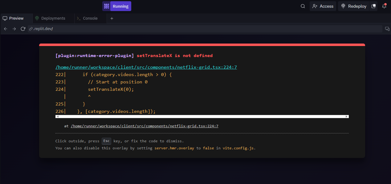Click the code frame horizontal scrollbar track
Screen dimensions: 391x184
point(202,117)
